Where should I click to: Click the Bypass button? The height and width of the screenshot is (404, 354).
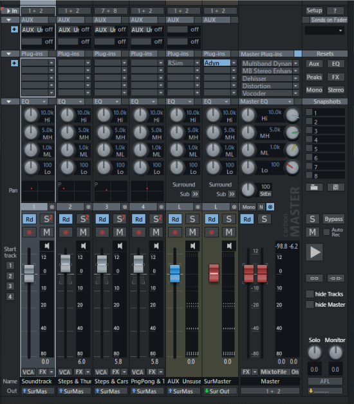coord(333,219)
